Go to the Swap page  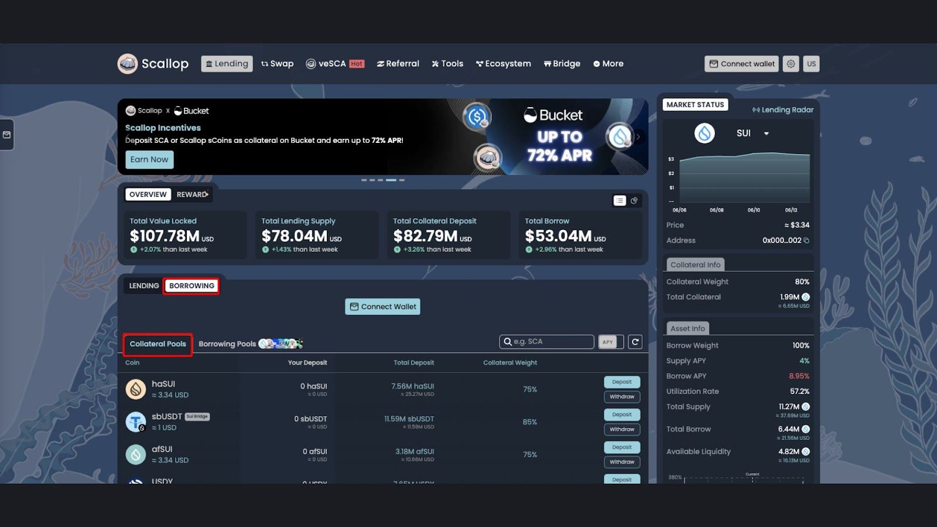tap(277, 64)
